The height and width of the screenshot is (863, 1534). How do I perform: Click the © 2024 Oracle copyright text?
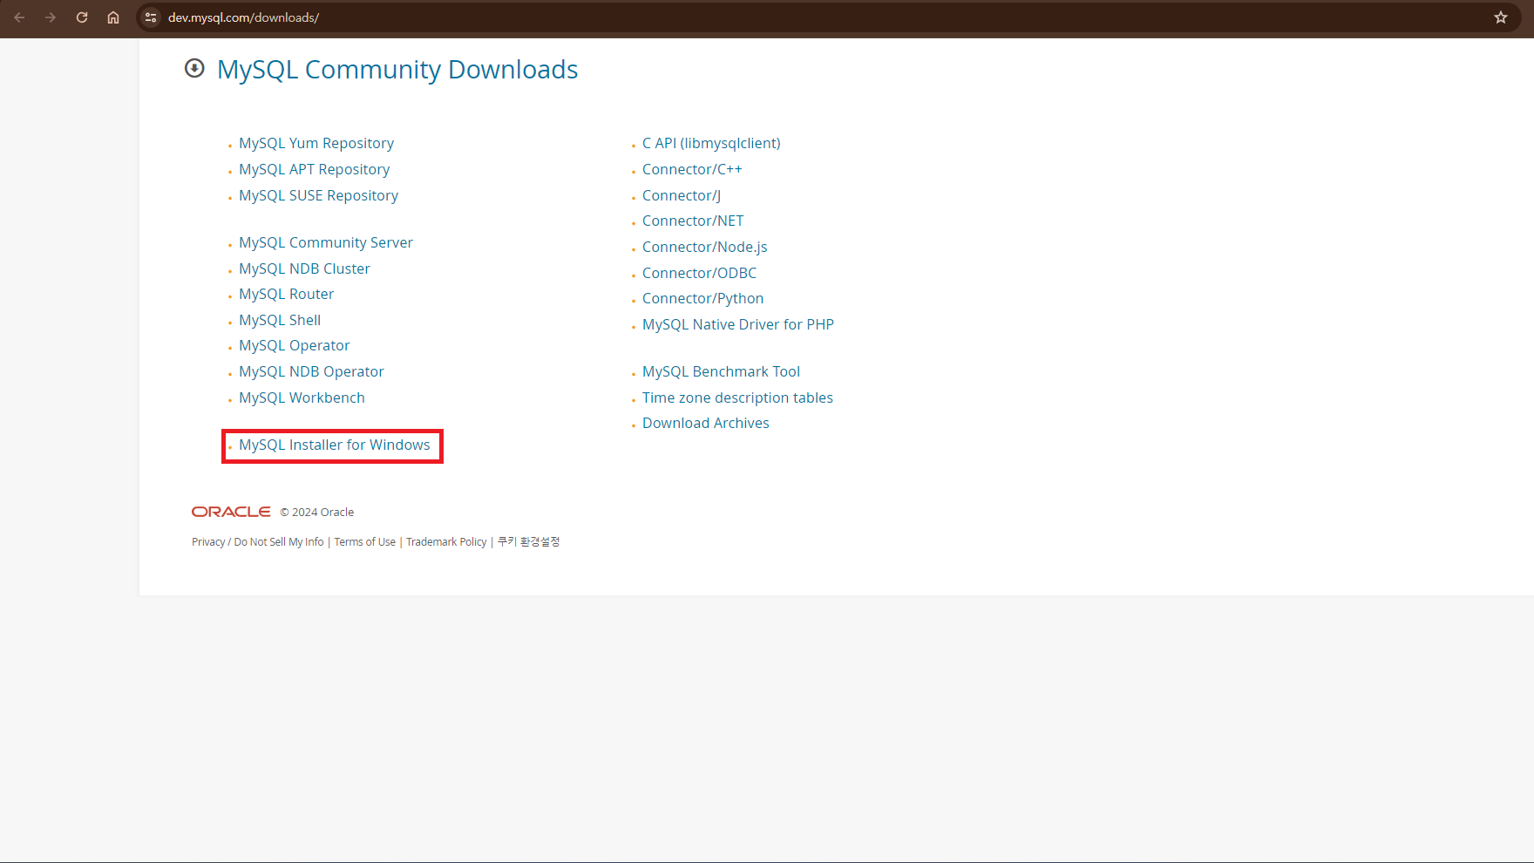pos(317,512)
